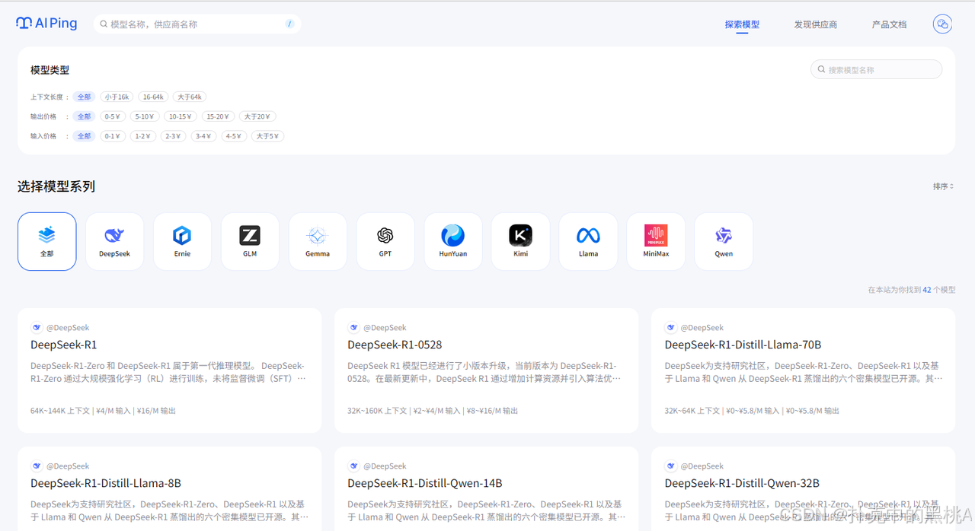Click the DeepSeek avatar on the Distill-Qwen-32B card

coord(671,466)
